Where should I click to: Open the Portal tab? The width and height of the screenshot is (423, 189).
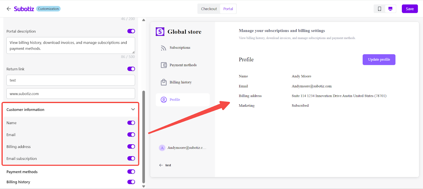pos(228,9)
